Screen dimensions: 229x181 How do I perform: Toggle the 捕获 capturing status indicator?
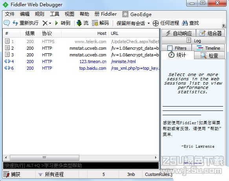[x=12, y=174]
